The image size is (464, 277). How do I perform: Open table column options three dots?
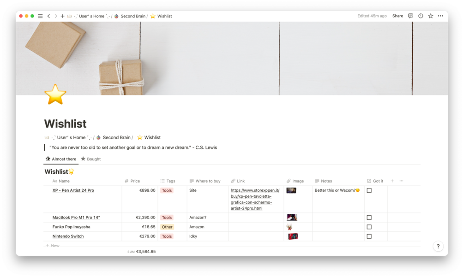tap(401, 181)
